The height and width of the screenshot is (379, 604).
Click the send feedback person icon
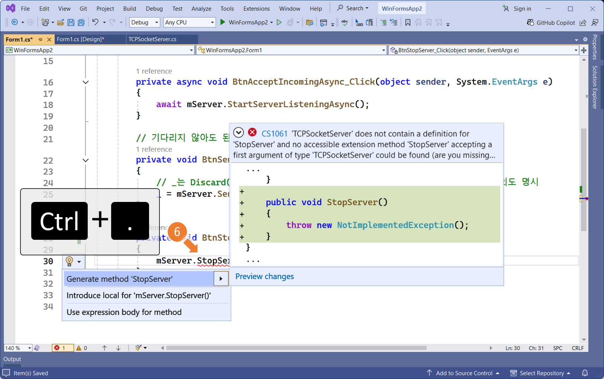tap(595, 23)
